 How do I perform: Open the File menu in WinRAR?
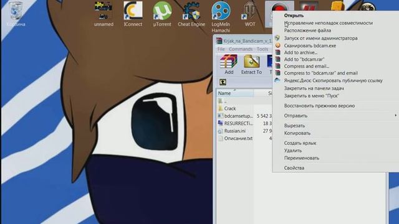point(221,49)
